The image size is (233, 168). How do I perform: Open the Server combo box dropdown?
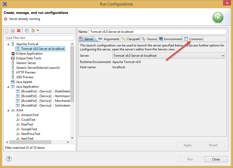point(223,56)
